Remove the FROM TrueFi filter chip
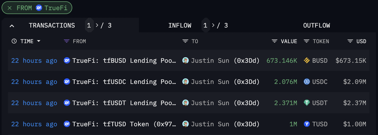Image resolution: width=378 pixels, height=135 pixels. 10,8
